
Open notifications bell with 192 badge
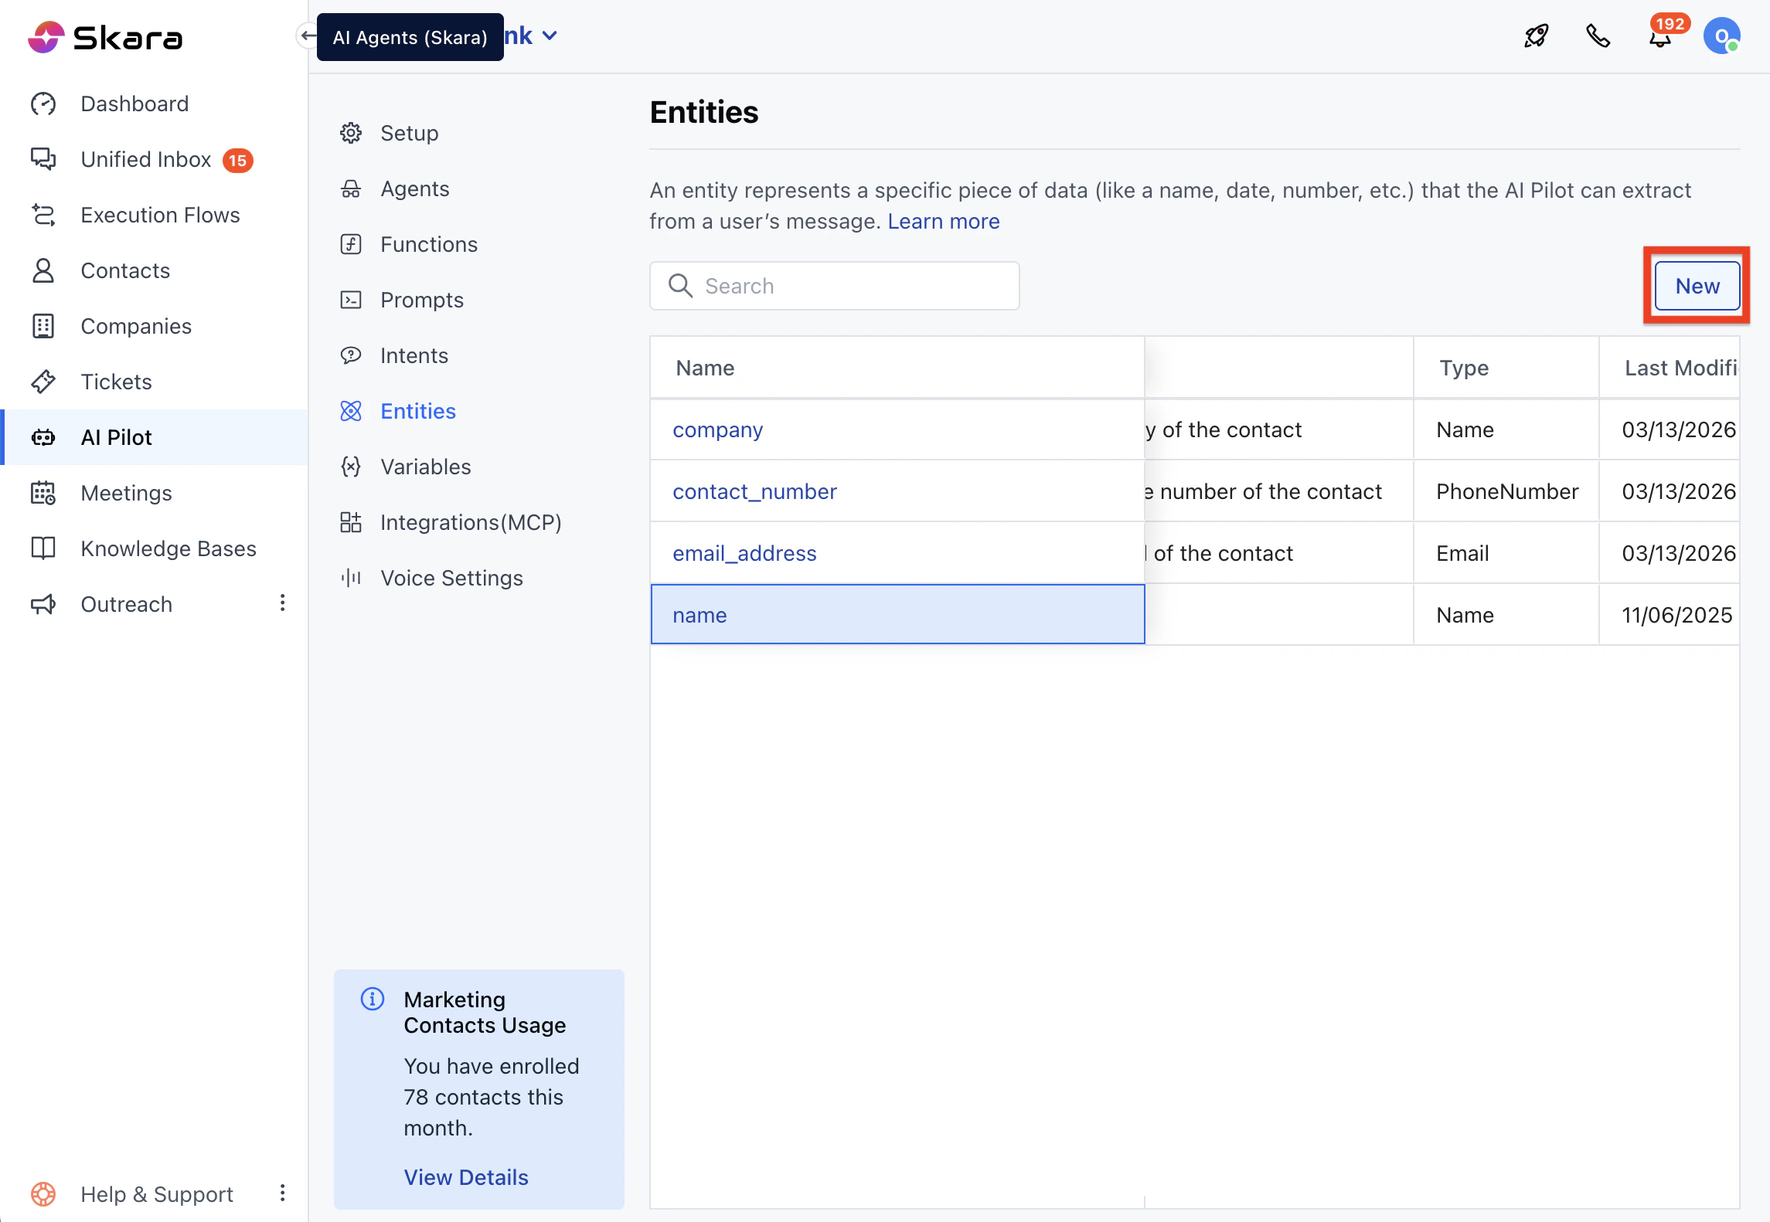point(1659,38)
